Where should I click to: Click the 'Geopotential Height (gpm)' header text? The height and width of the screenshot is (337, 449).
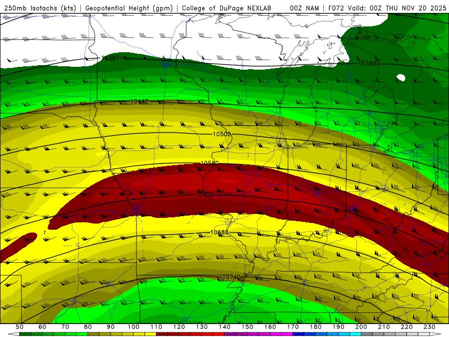pyautogui.click(x=129, y=8)
